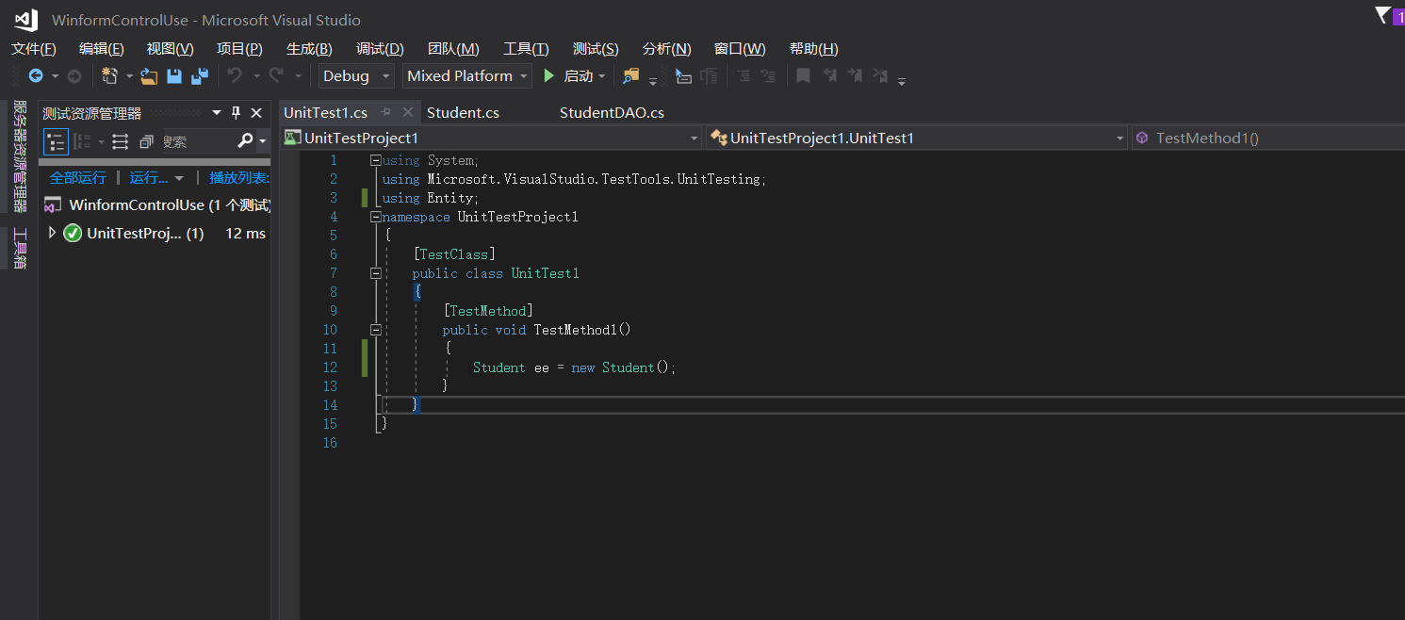Click the green Start debugging play icon
Image resolution: width=1405 pixels, height=620 pixels.
(x=549, y=76)
